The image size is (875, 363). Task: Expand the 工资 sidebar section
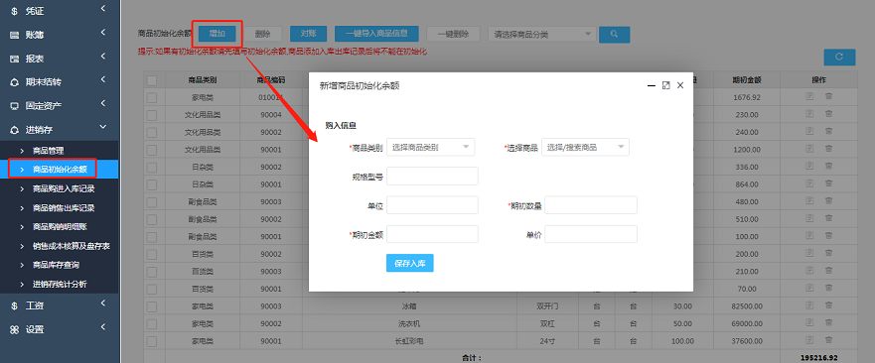click(60, 305)
